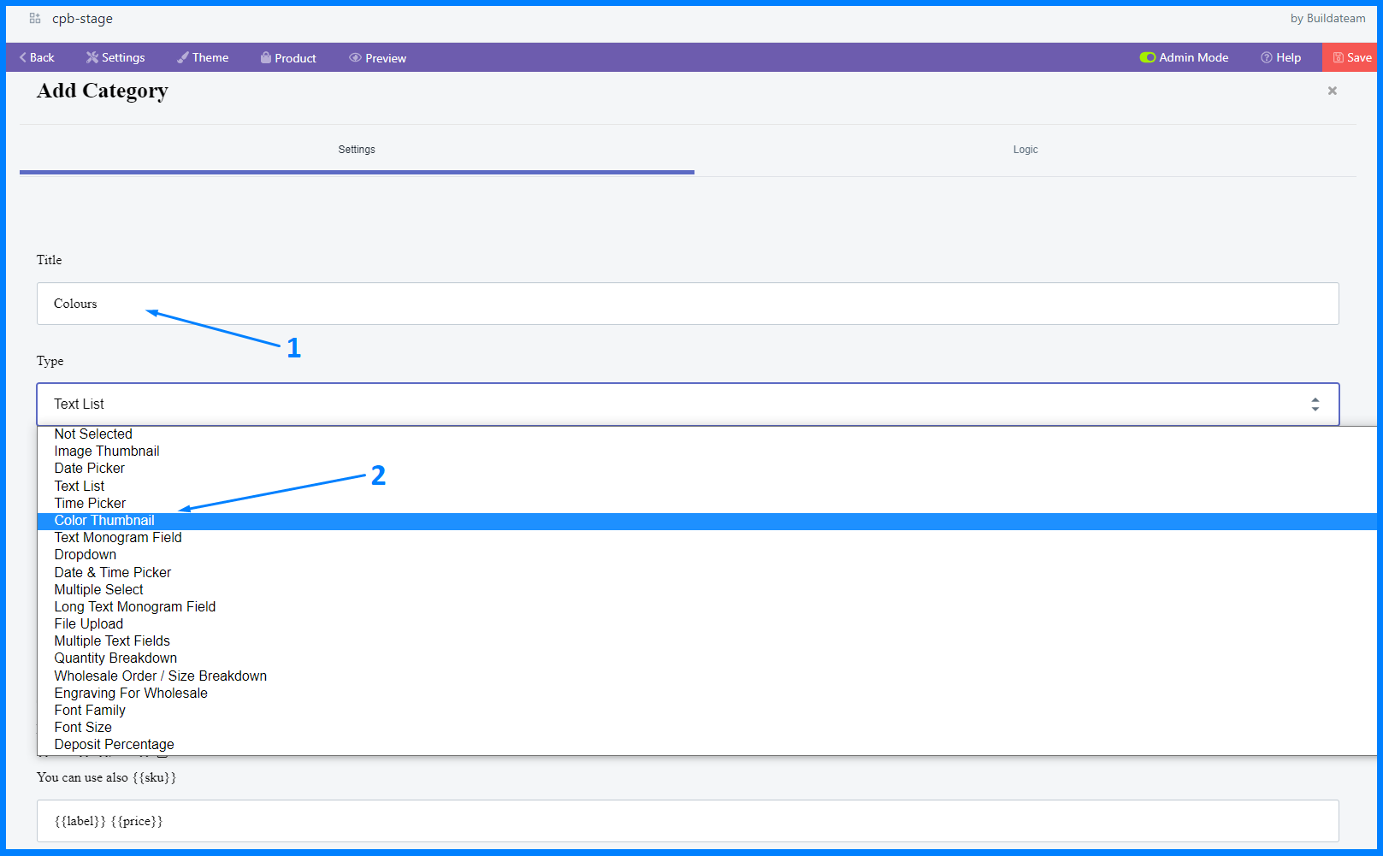Select Wholesale Order / Size Breakdown option
The height and width of the screenshot is (856, 1383).
[x=706, y=676]
